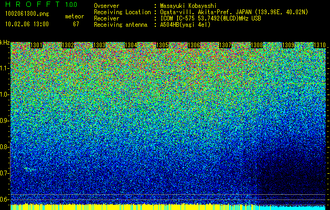Click the 1.1 kHz axis label
Image resolution: width=330 pixels, height=210 pixels.
[x=4, y=69]
